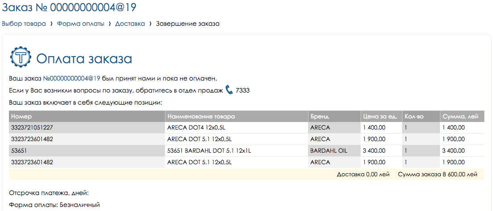Select the Завершение заказа breadcrumb step
493x211 pixels.
tap(187, 24)
